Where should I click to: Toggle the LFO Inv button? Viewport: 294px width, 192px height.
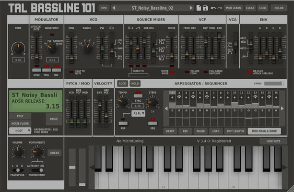[x=57, y=70]
